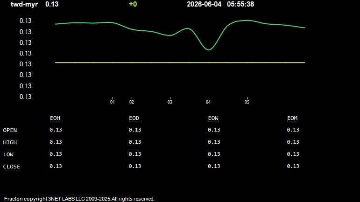
Task: Select the EOD column header
Action: (134, 118)
